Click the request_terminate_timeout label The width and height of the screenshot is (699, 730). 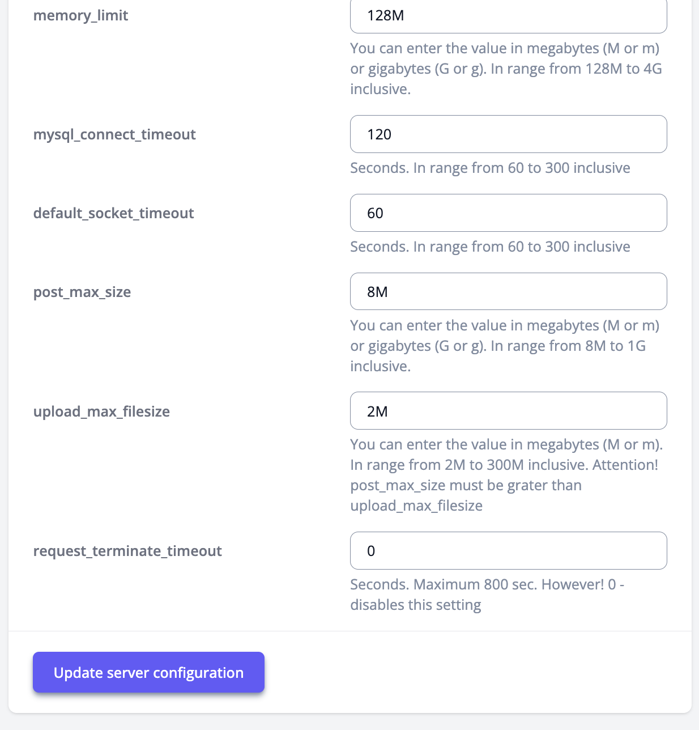(127, 551)
